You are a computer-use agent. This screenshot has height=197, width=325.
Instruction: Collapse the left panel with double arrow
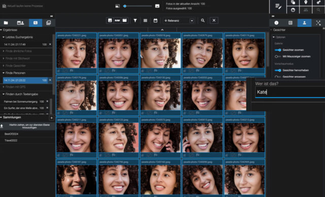point(51,16)
